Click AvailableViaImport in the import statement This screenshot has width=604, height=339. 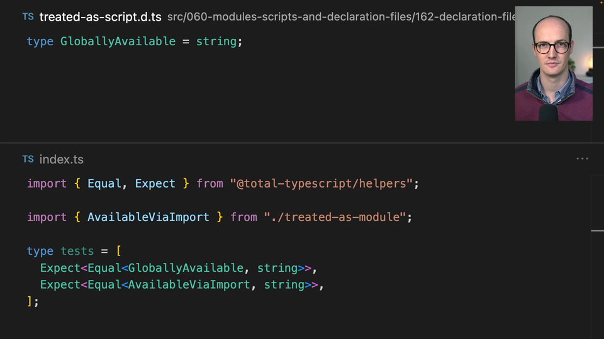pos(148,217)
